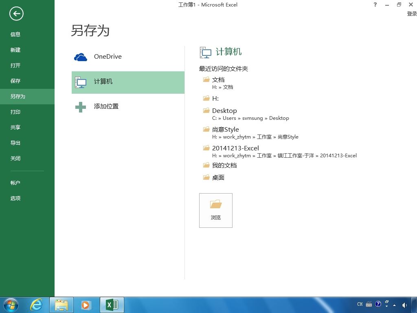Select the 计算机 save location label
This screenshot has width=417, height=313.
(103, 82)
